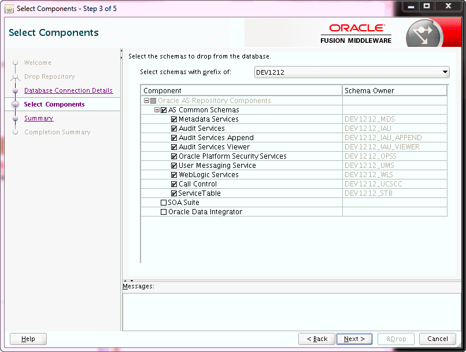Select the SOA Suite row label
The width and height of the screenshot is (466, 352).
184,203
